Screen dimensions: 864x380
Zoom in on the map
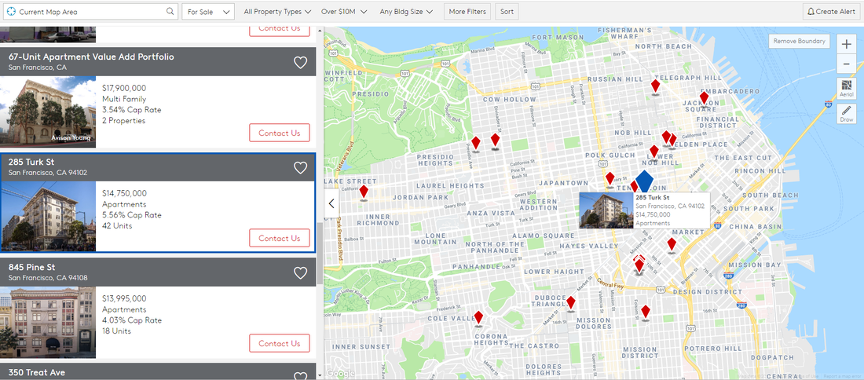click(x=846, y=43)
